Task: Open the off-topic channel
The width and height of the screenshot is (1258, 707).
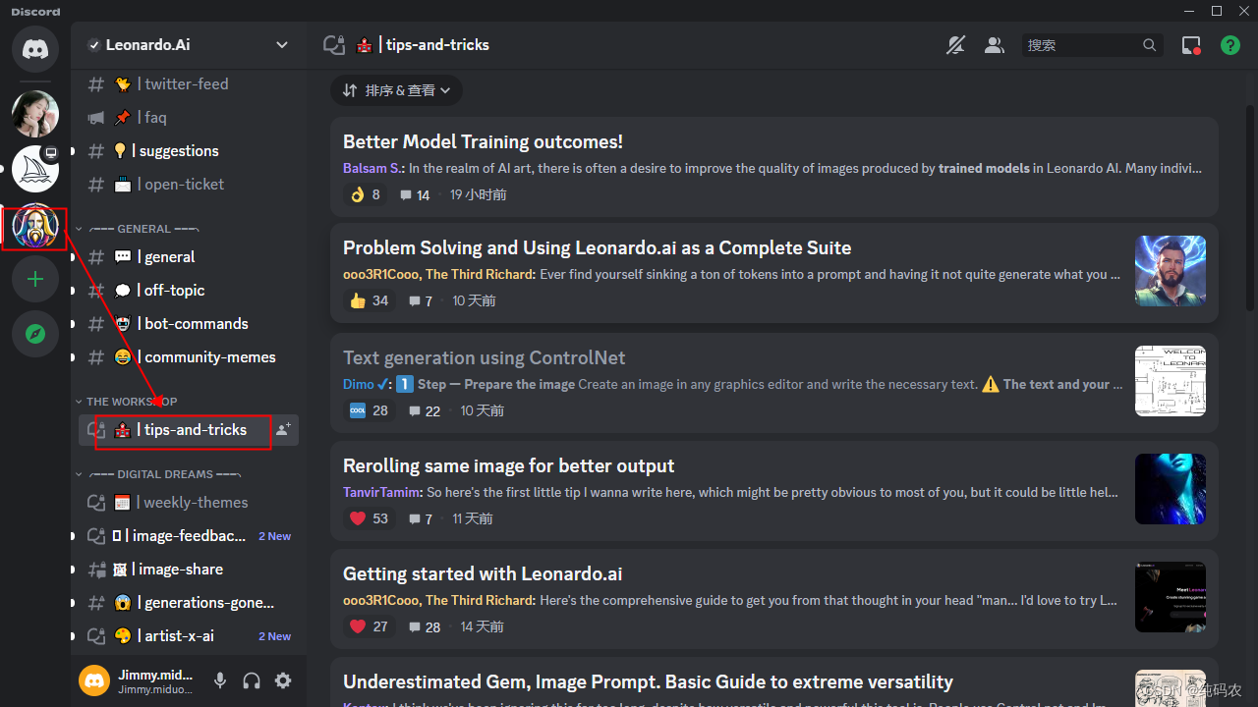Action: tap(189, 290)
